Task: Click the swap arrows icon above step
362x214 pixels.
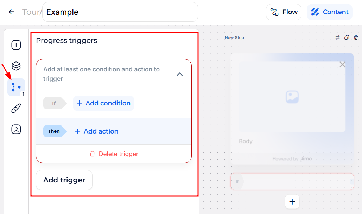Action: tap(337, 38)
